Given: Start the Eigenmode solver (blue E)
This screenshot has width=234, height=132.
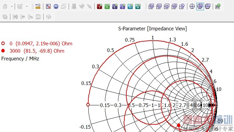Looking at the screenshot, I should click(115, 6).
